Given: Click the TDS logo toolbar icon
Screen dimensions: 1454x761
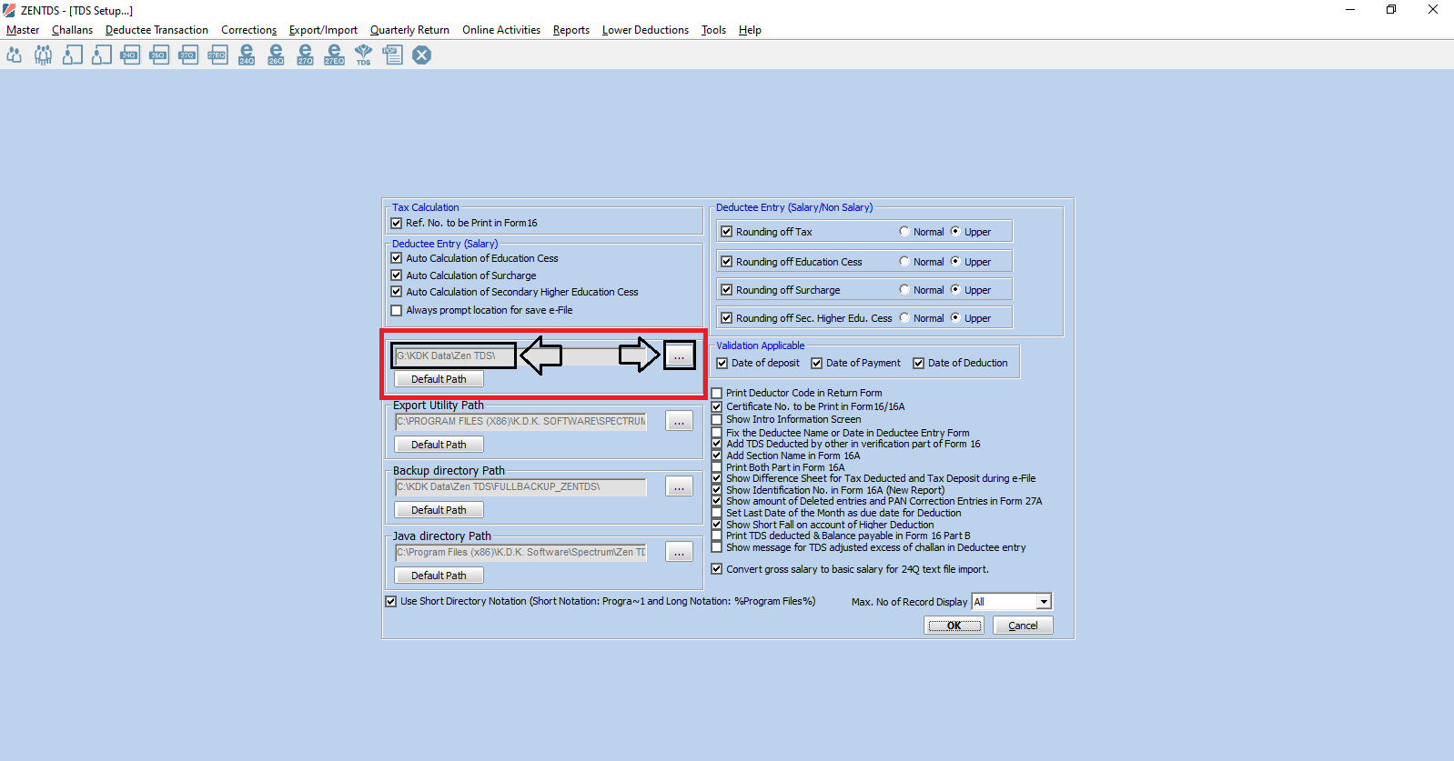Looking at the screenshot, I should [363, 55].
